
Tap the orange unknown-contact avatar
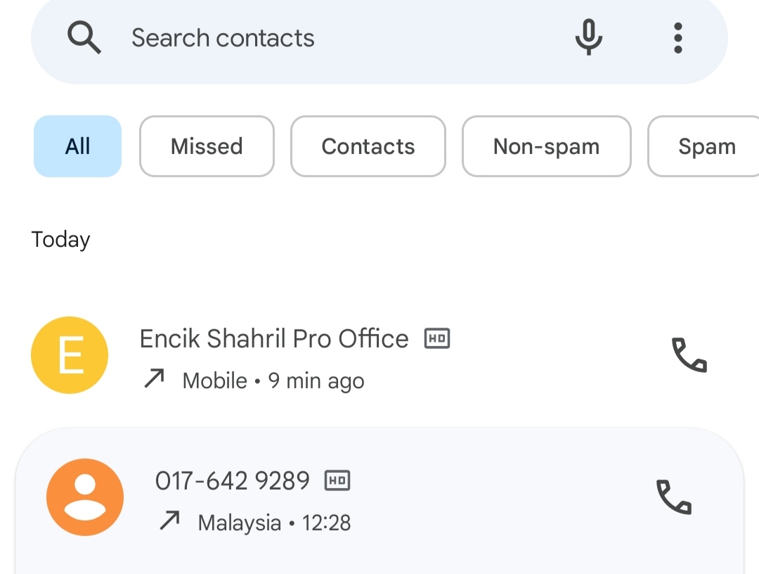pos(85,497)
